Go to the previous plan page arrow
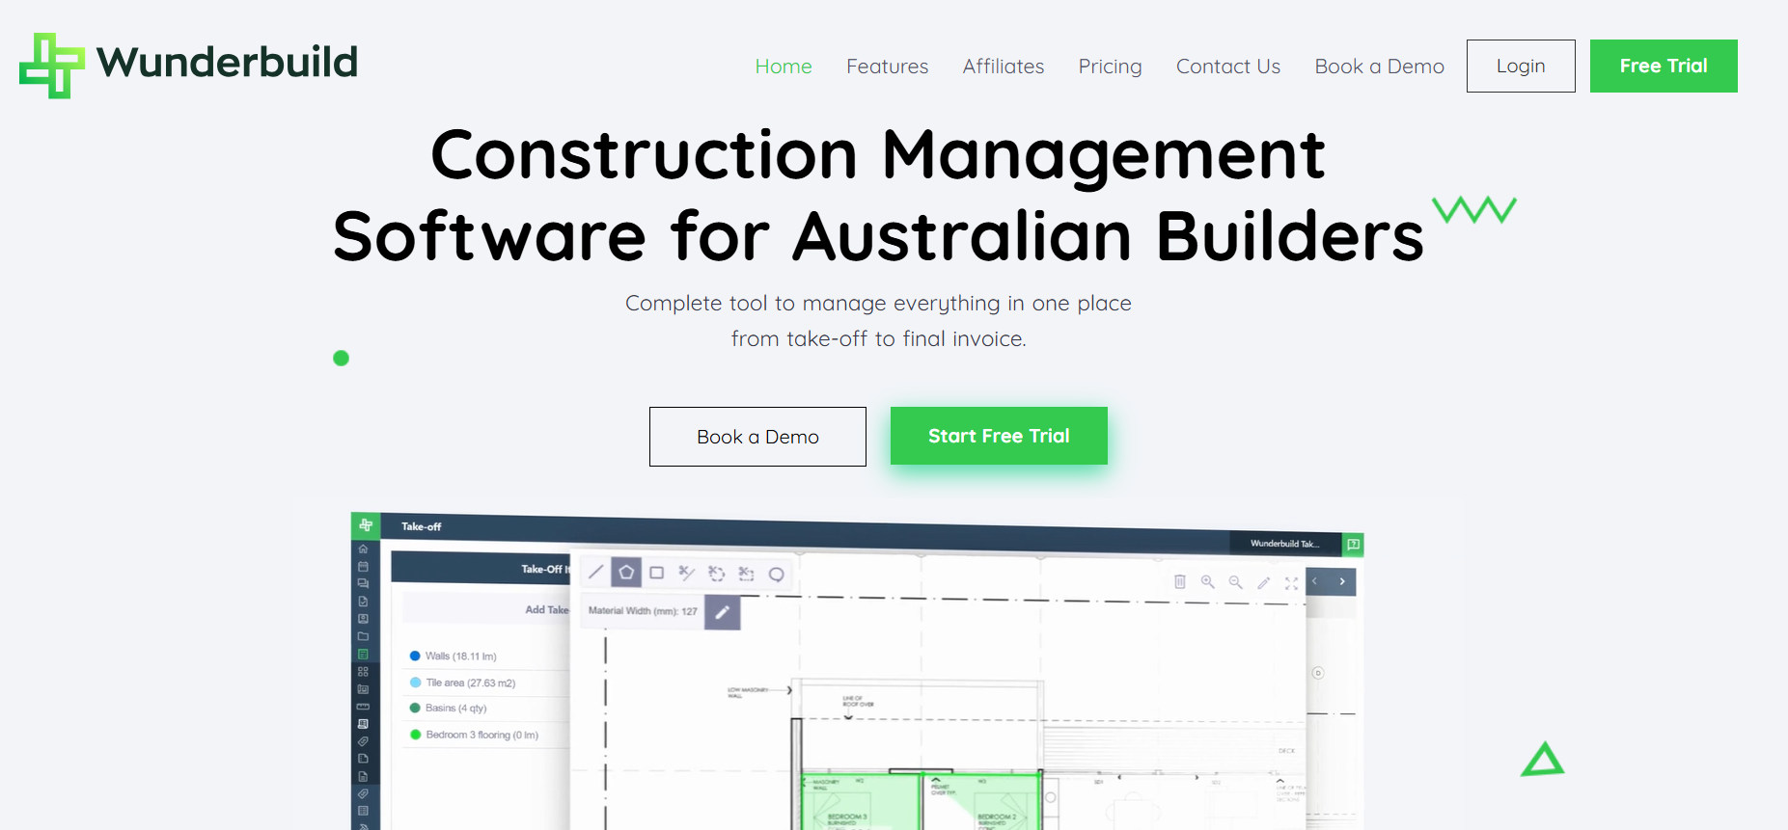 coord(1315,581)
